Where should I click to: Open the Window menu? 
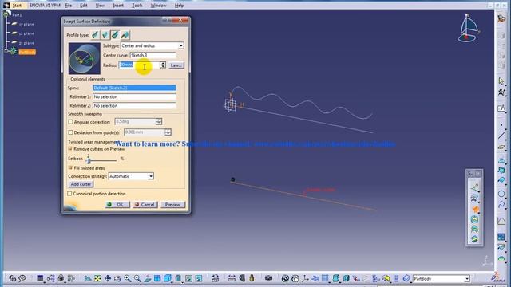[158, 6]
